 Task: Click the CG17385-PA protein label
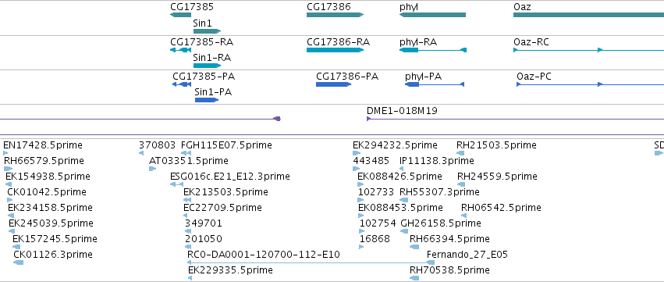204,77
